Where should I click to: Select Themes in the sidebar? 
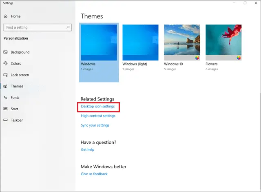17,86
